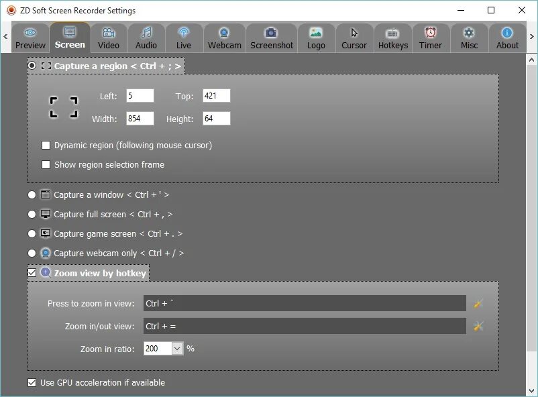
Task: Switch to the Video tab
Action: coord(109,38)
